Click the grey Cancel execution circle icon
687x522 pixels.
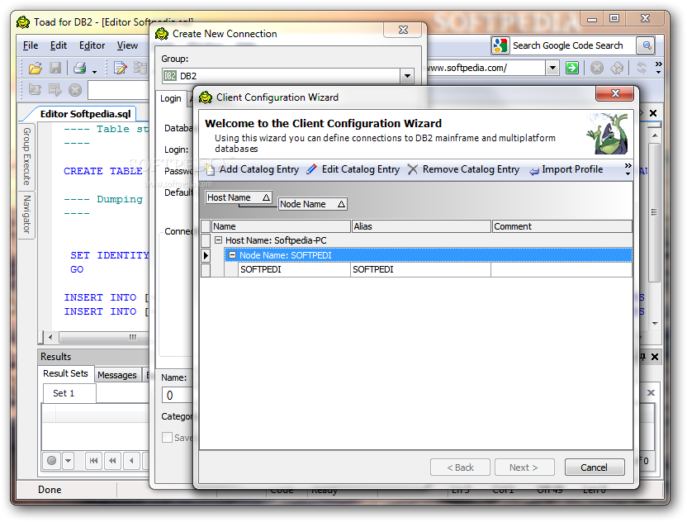pos(75,90)
